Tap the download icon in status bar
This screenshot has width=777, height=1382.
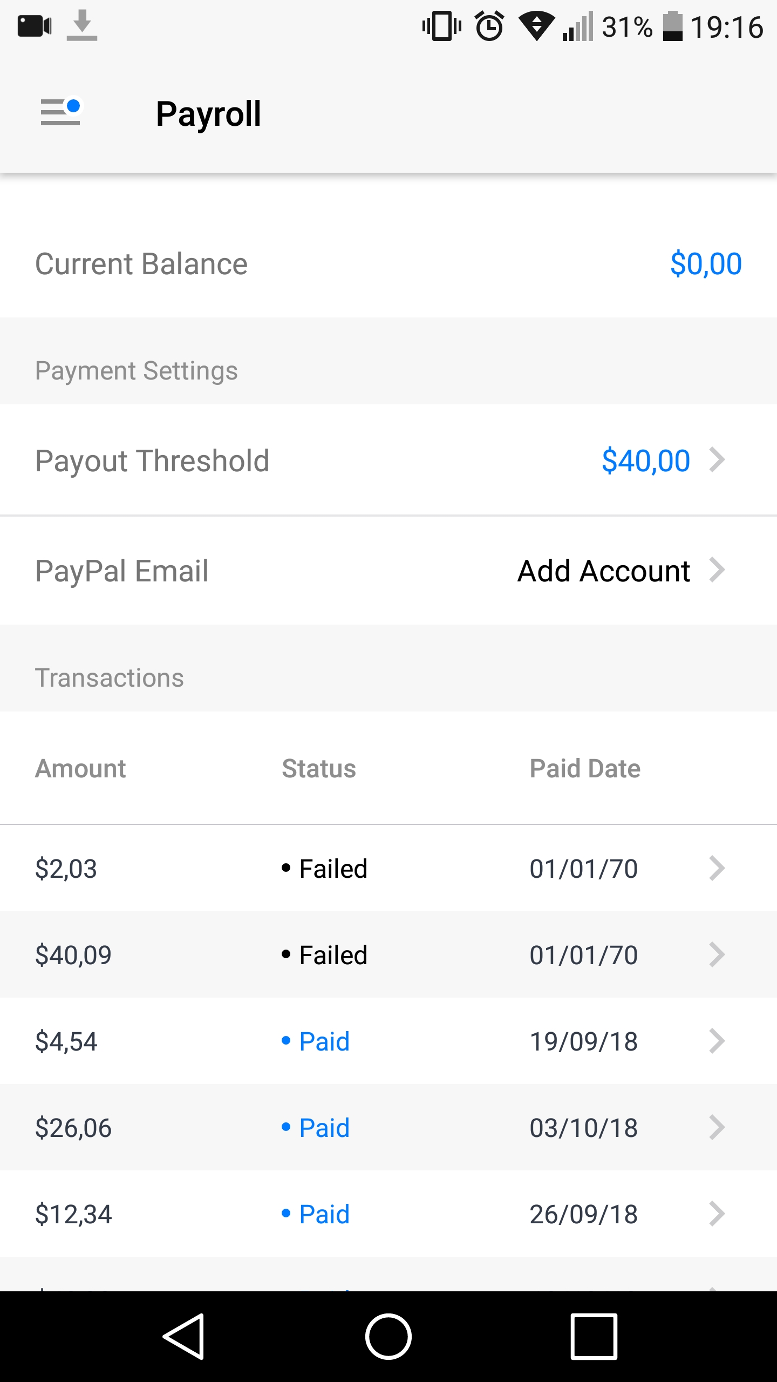click(82, 26)
